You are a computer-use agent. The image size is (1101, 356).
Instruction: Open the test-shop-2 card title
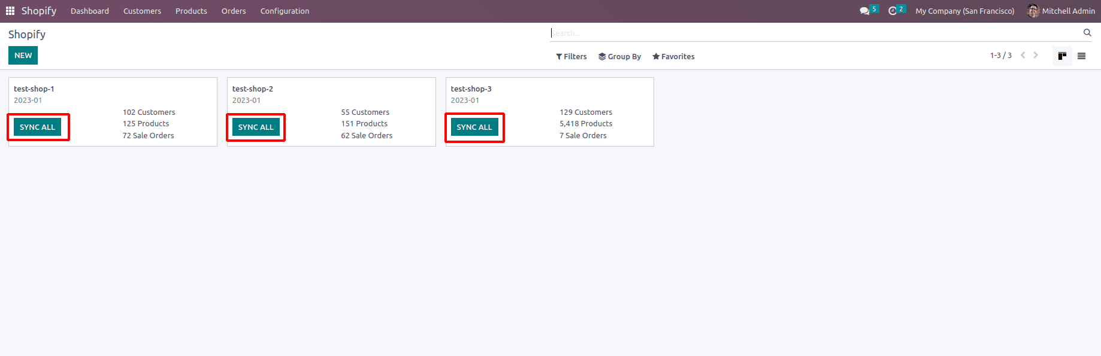253,89
